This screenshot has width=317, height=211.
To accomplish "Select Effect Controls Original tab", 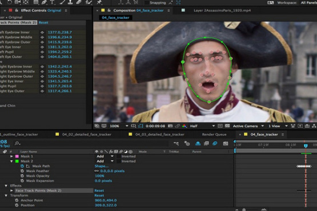I will click(x=41, y=10).
